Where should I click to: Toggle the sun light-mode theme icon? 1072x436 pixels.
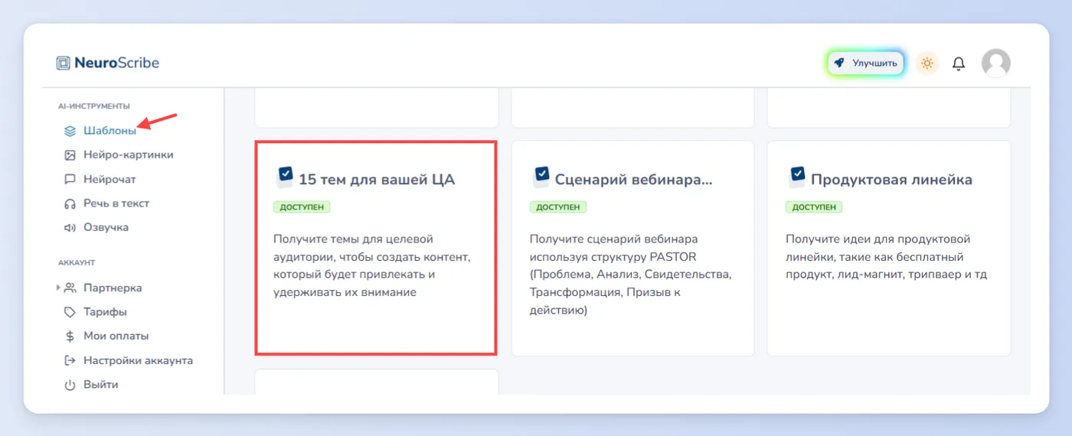(927, 63)
